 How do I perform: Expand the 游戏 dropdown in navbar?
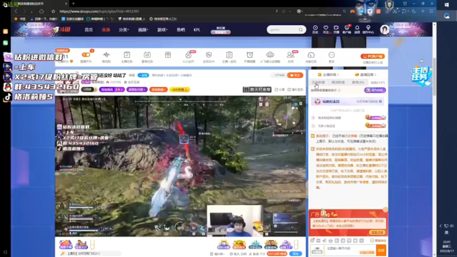(x=162, y=30)
